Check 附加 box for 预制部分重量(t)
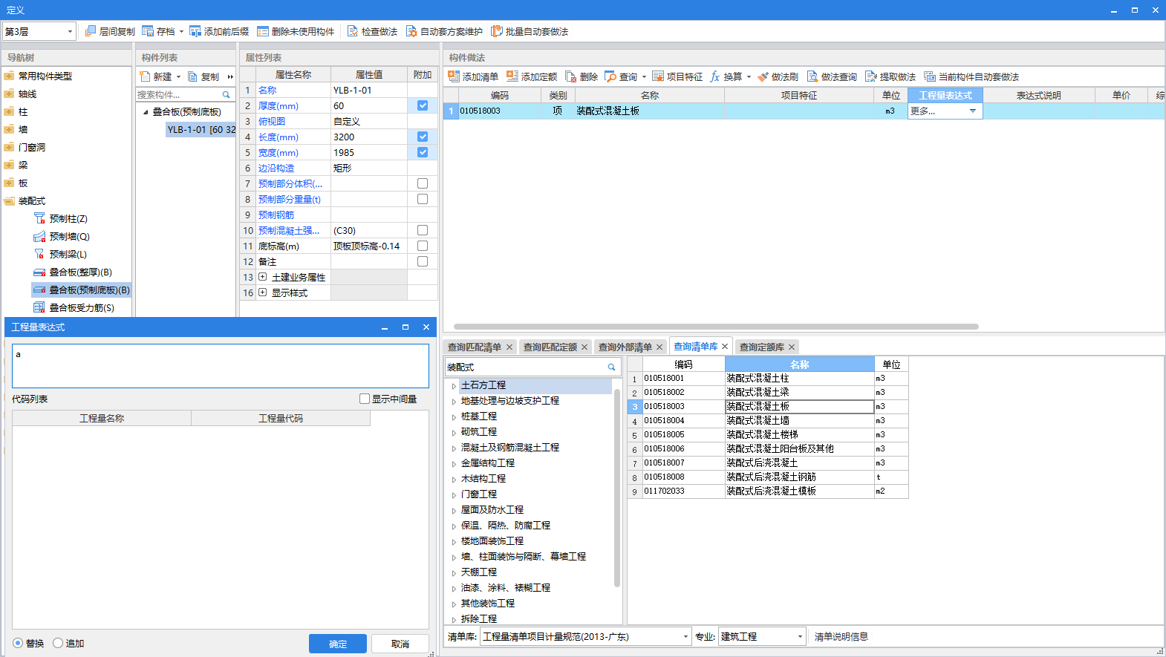The image size is (1166, 657). [423, 199]
